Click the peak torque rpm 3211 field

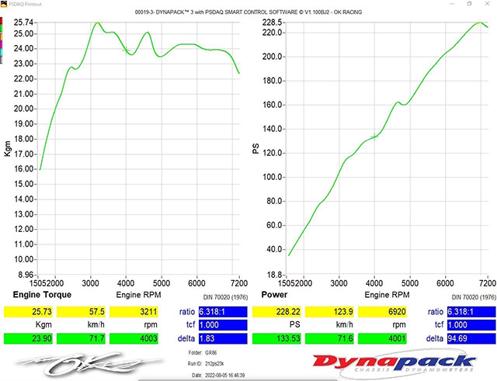point(134,312)
